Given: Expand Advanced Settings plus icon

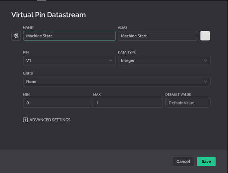Looking at the screenshot, I should click(x=25, y=120).
